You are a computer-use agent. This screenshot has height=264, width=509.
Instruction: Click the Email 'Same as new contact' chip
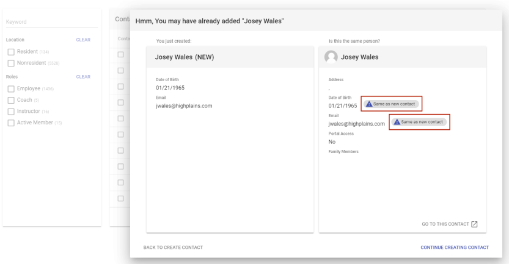click(419, 123)
